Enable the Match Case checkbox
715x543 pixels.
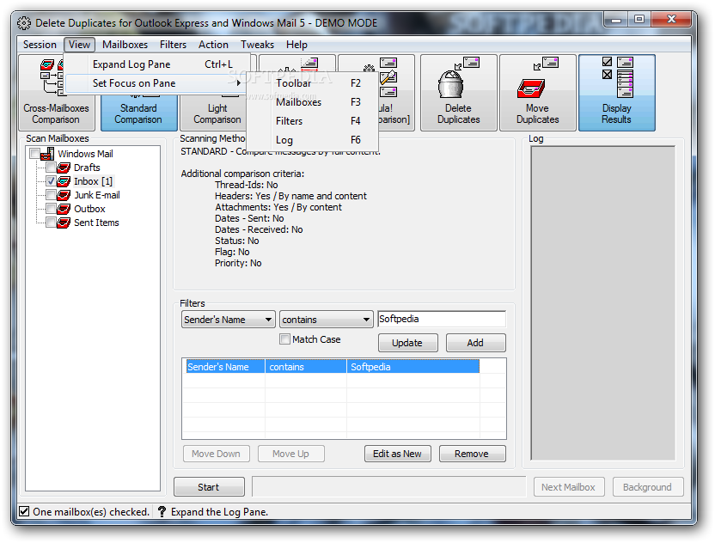tap(284, 339)
